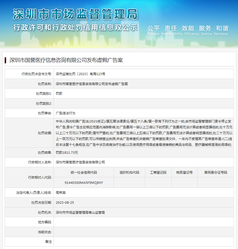Select the decision date "2023-08-25"

(65, 203)
